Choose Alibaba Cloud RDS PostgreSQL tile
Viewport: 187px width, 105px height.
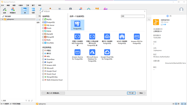coord(78,40)
